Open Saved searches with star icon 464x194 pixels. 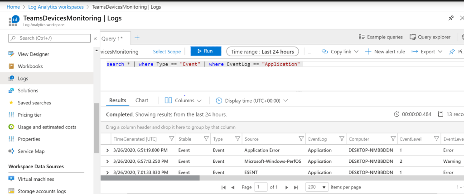coord(34,103)
